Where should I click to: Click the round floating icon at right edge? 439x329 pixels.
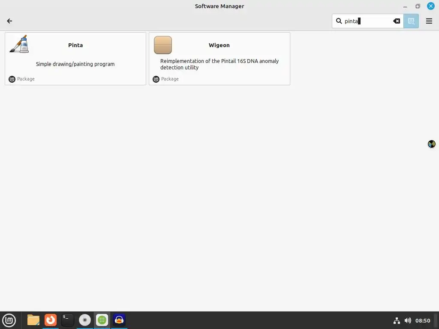[x=431, y=144]
